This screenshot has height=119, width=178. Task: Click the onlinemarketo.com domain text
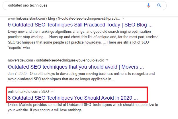[23, 91]
